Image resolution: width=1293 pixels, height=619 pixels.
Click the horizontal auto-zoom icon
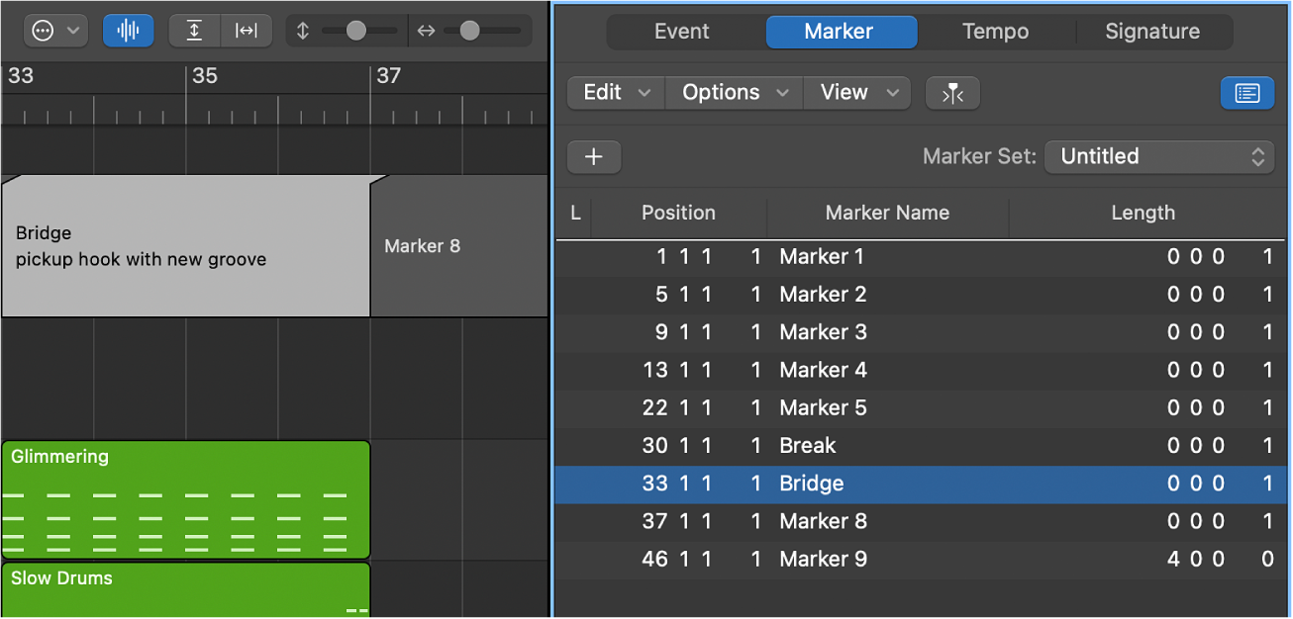tap(247, 30)
